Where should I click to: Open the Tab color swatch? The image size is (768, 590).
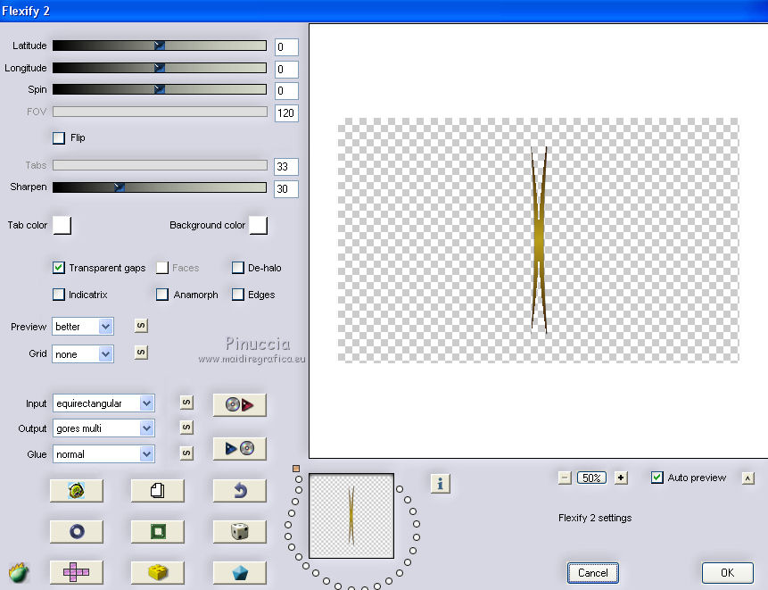pos(62,226)
